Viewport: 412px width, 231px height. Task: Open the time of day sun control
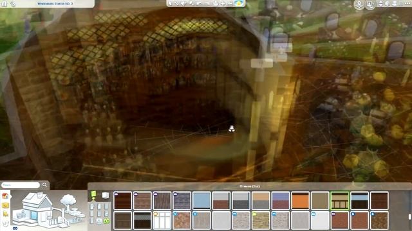(239, 3)
